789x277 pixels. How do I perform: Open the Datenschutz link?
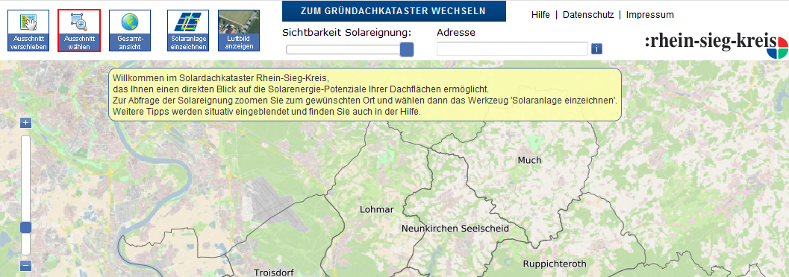tap(588, 15)
